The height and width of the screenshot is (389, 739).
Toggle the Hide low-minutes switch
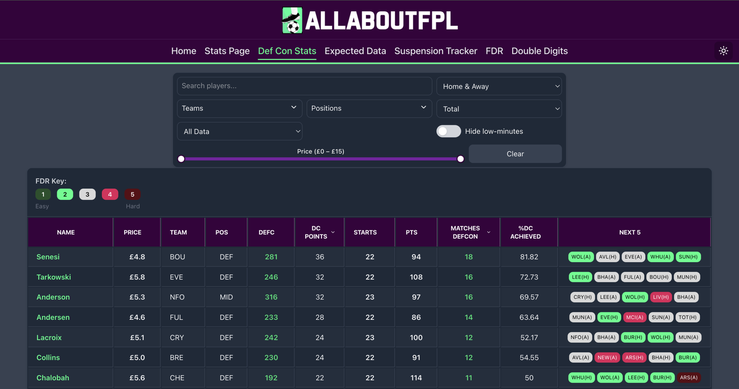point(448,131)
